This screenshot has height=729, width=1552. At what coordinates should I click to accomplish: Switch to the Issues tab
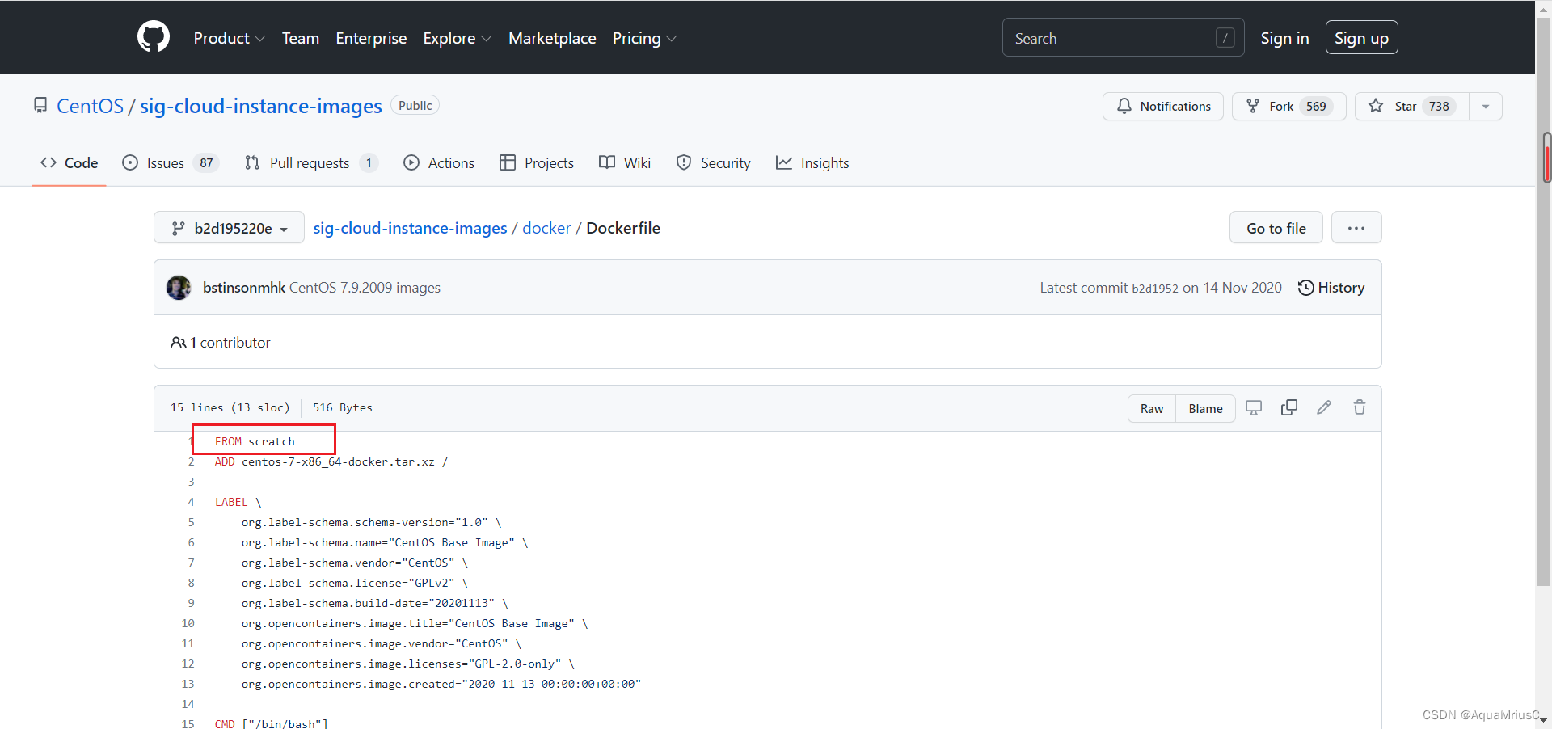[x=171, y=162]
